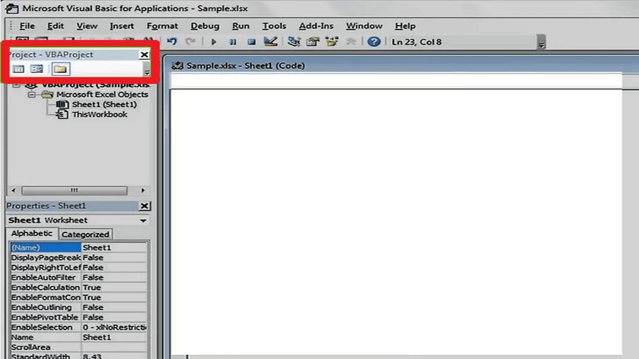Image resolution: width=639 pixels, height=359 pixels.
Task: Select the EnableCalculation property row
Action: coord(79,287)
